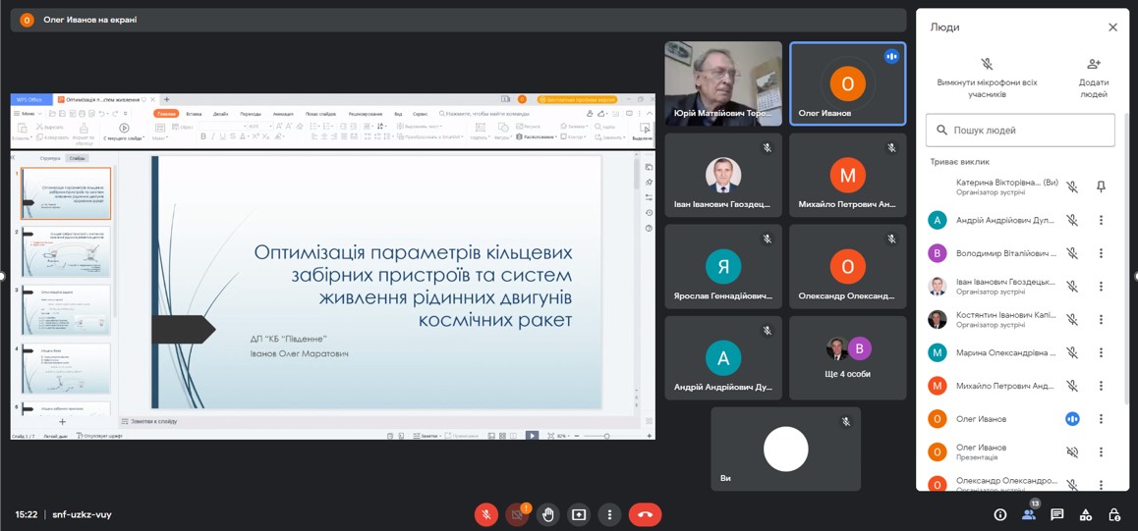This screenshot has height=531, width=1138.
Task: Click the Пошук людей search field
Action: 1022,130
